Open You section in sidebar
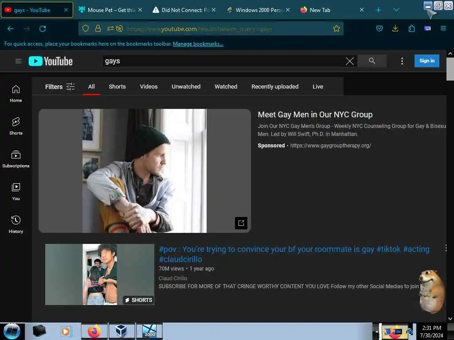The image size is (454, 340). 16,192
